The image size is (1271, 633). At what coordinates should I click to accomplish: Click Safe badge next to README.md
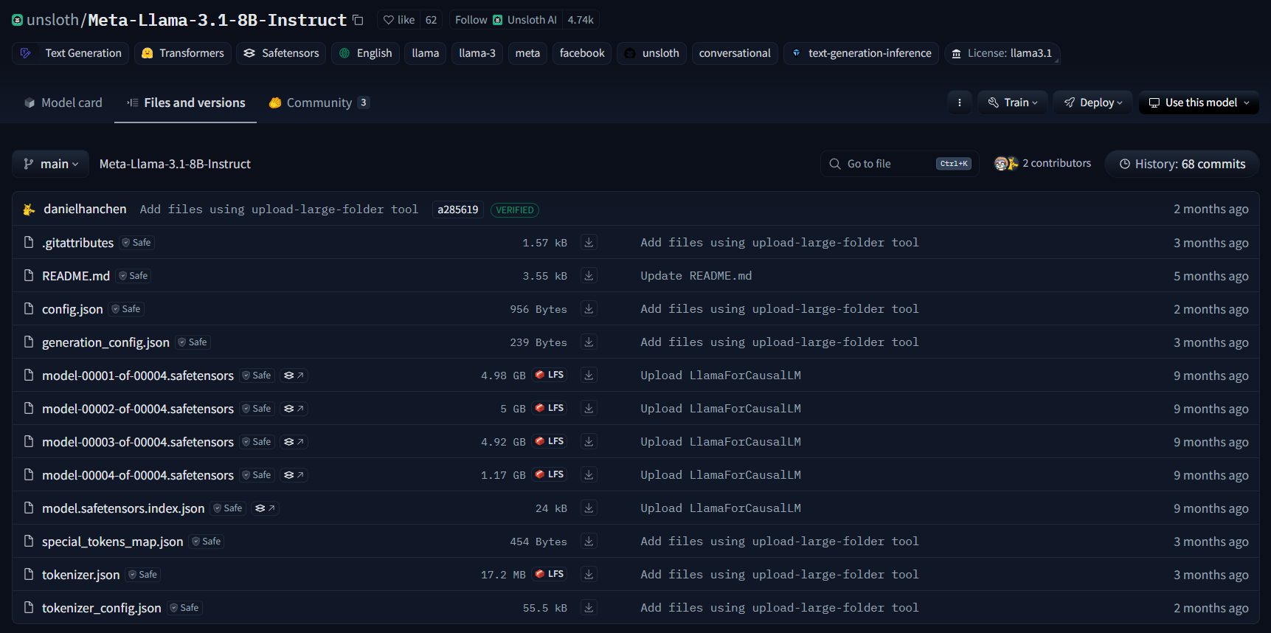coord(134,276)
